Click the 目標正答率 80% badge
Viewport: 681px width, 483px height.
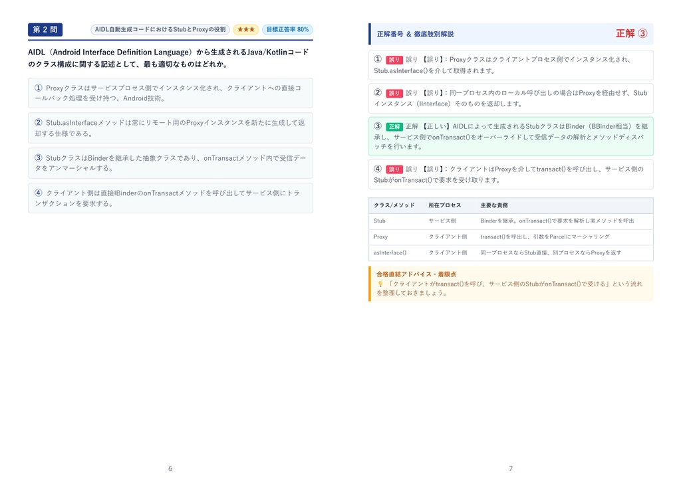pyautogui.click(x=287, y=29)
